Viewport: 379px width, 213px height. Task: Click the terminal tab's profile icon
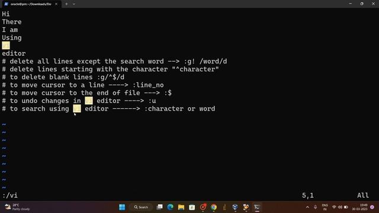pos(7,4)
